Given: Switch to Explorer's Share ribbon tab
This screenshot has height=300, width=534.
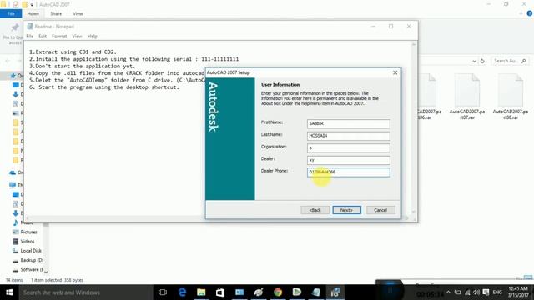Looking at the screenshot, I should [x=56, y=13].
